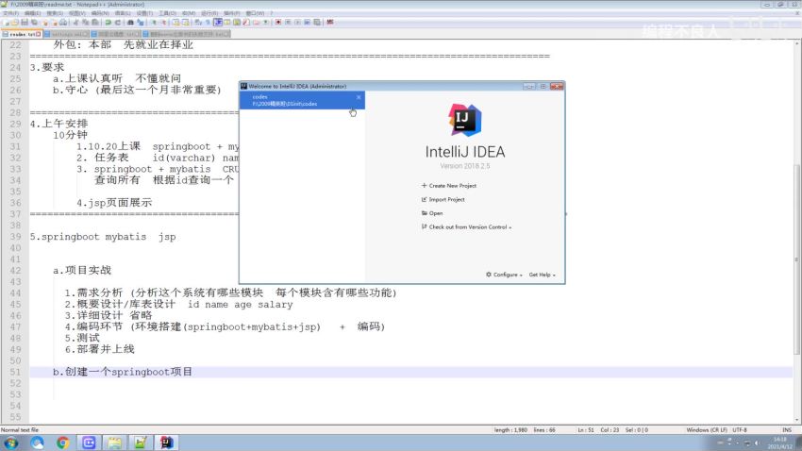
Task: Click the Paste toolbar icon in Notepad++
Action: [94, 23]
